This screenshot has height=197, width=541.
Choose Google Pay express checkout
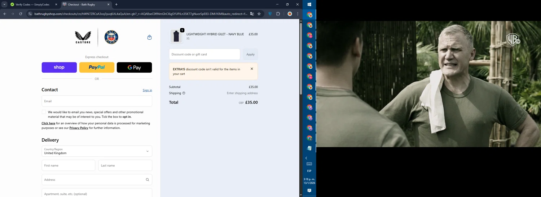point(134,67)
